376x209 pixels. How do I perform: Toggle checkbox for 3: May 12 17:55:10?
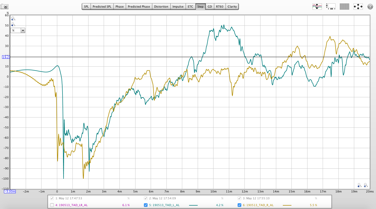click(x=239, y=198)
